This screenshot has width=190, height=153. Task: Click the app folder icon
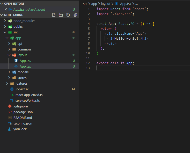tap(12, 38)
